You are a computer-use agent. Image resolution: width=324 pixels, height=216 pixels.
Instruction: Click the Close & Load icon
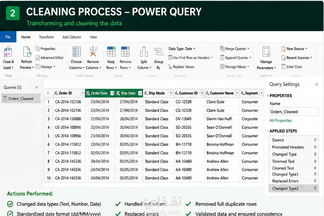point(8,52)
